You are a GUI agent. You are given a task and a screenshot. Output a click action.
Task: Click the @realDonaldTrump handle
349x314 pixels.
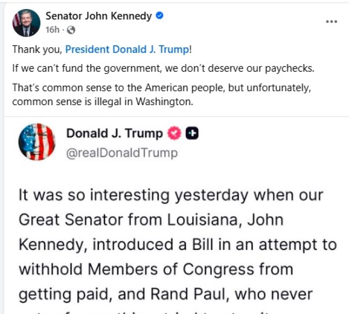point(122,153)
